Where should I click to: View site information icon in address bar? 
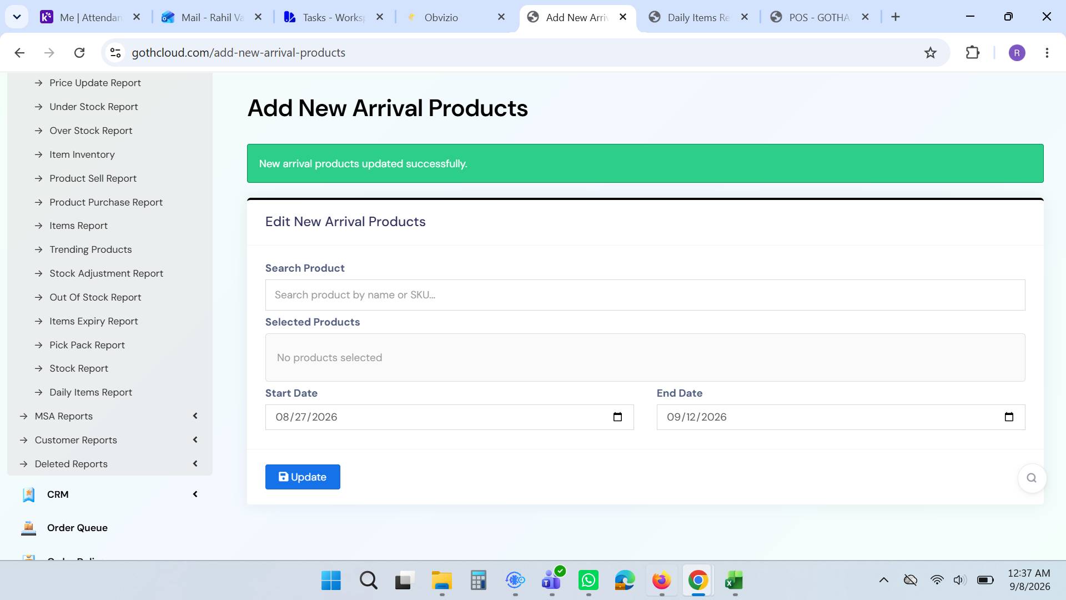tap(115, 53)
